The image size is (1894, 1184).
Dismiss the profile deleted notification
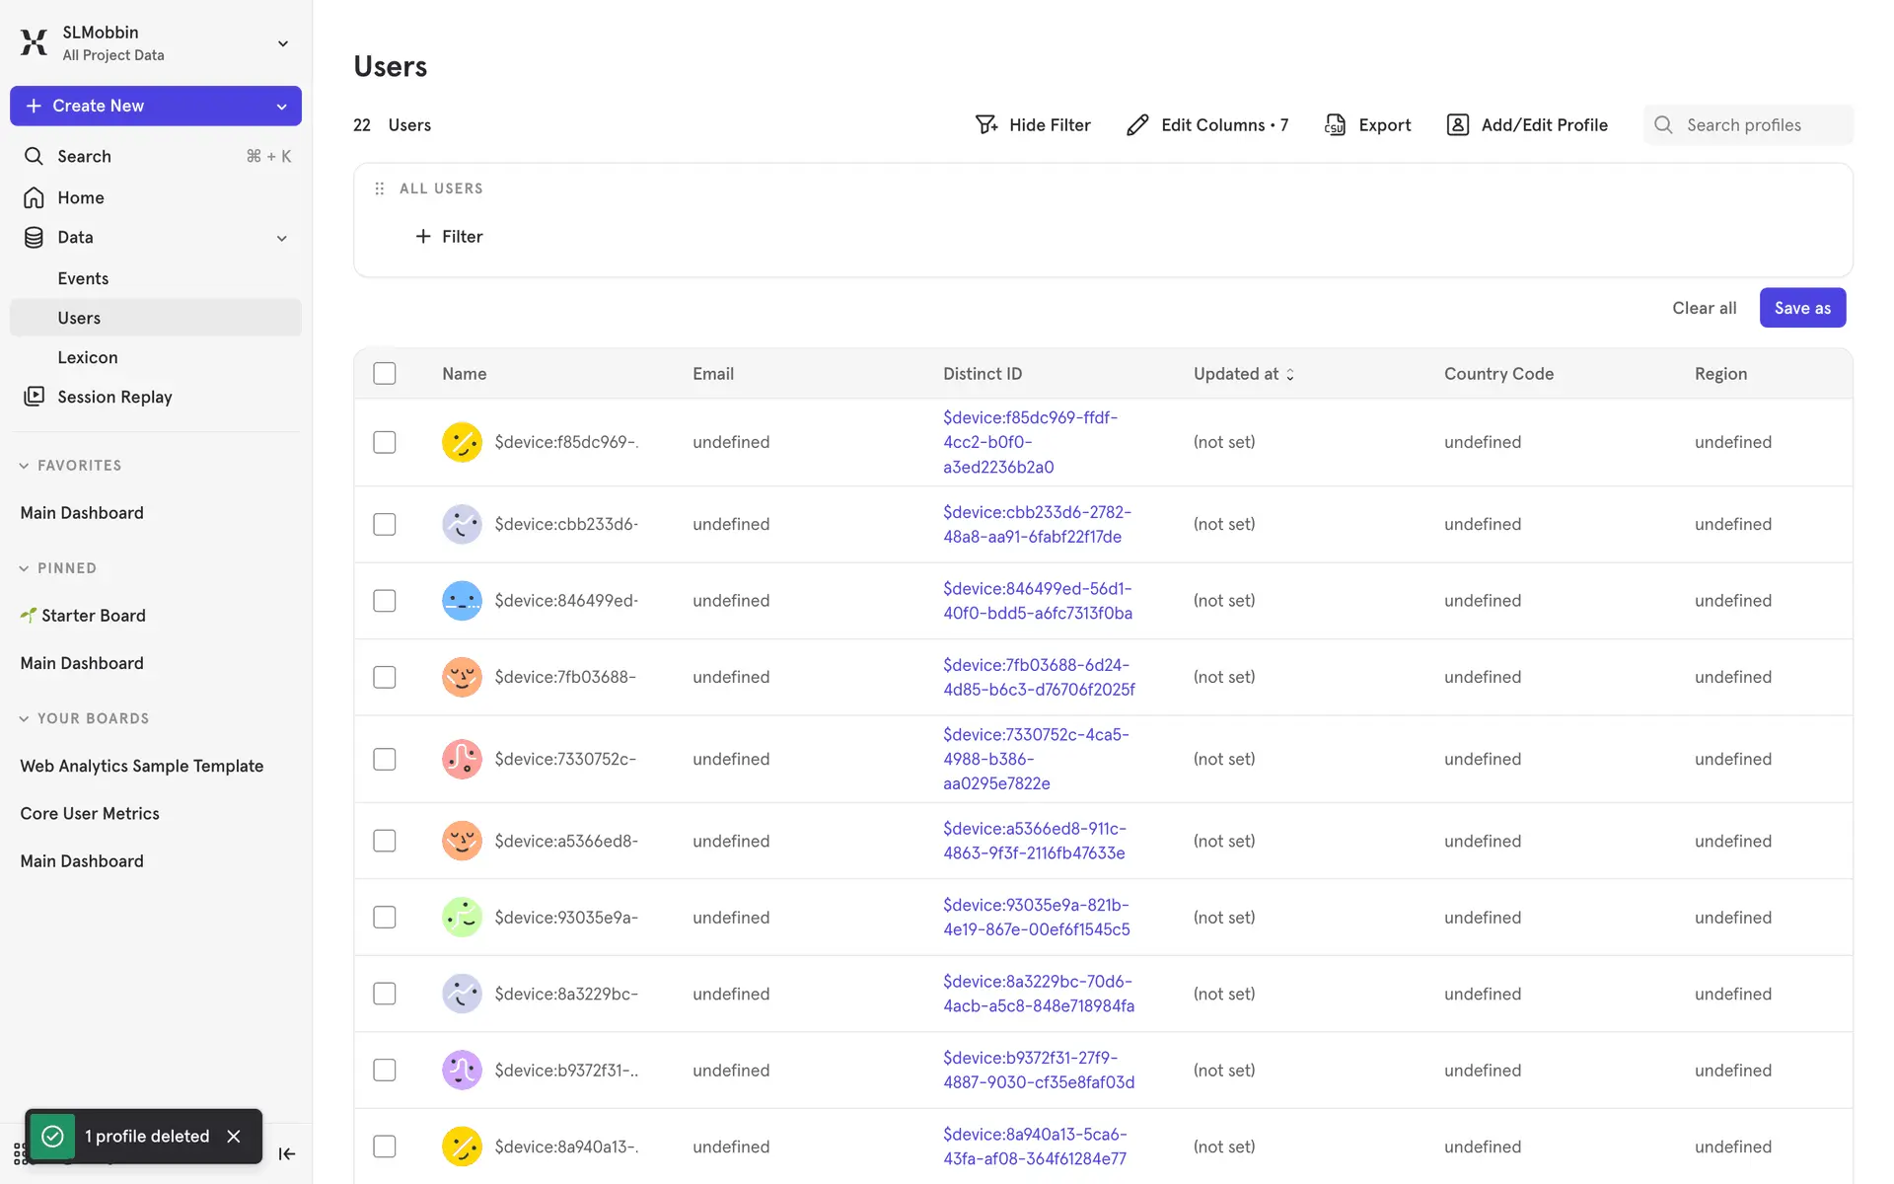(234, 1136)
